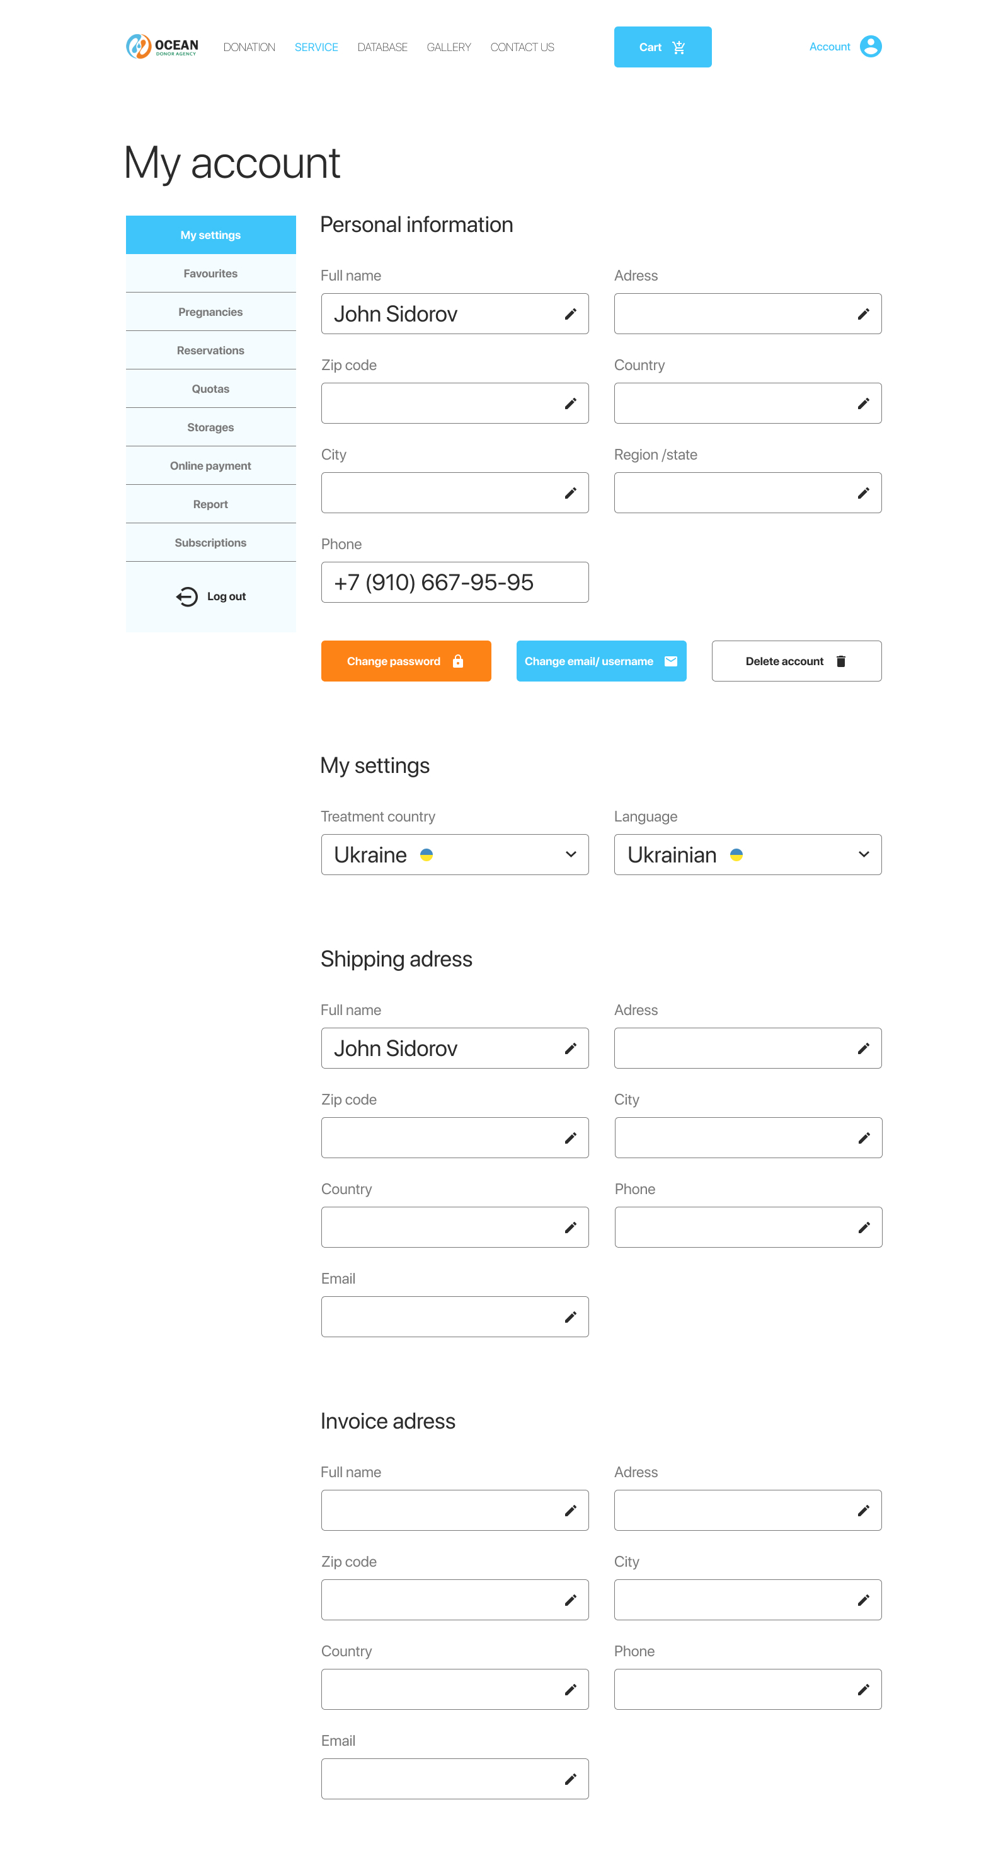Expand the Language dropdown
The height and width of the screenshot is (1875, 1008).
747,856
